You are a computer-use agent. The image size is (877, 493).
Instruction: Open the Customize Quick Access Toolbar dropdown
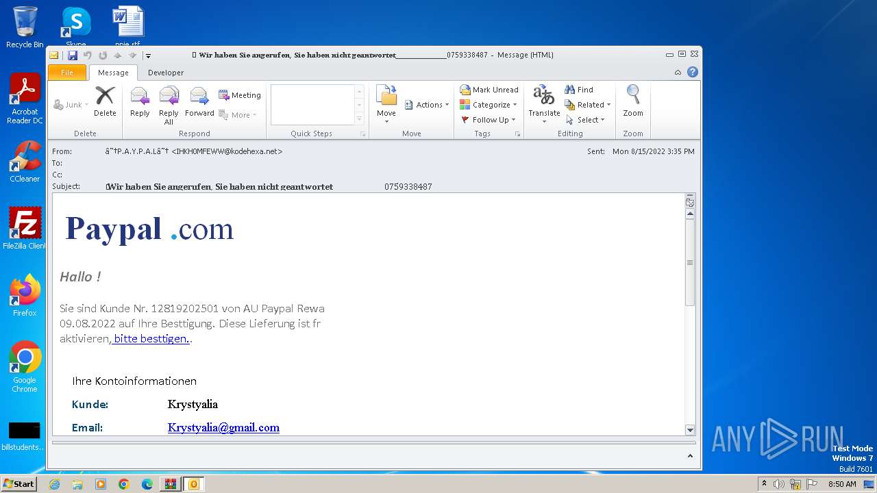pyautogui.click(x=148, y=55)
